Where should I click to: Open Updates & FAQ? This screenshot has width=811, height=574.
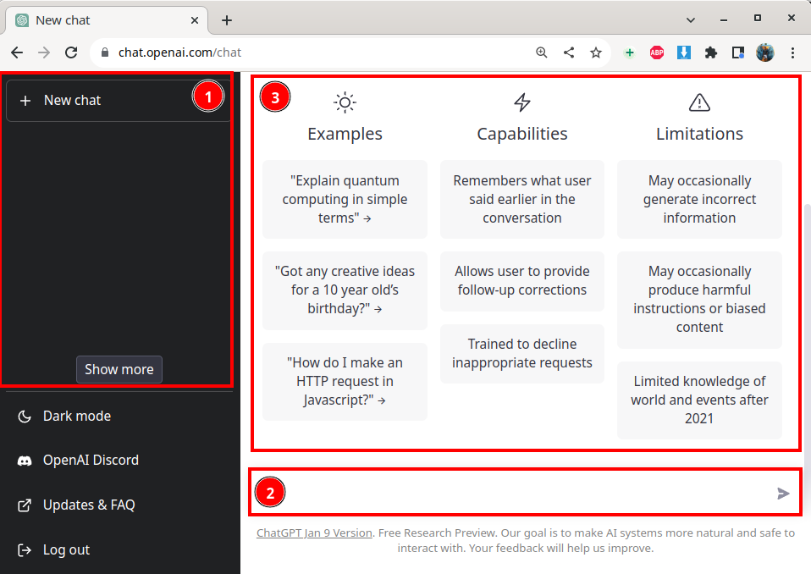[x=119, y=505]
